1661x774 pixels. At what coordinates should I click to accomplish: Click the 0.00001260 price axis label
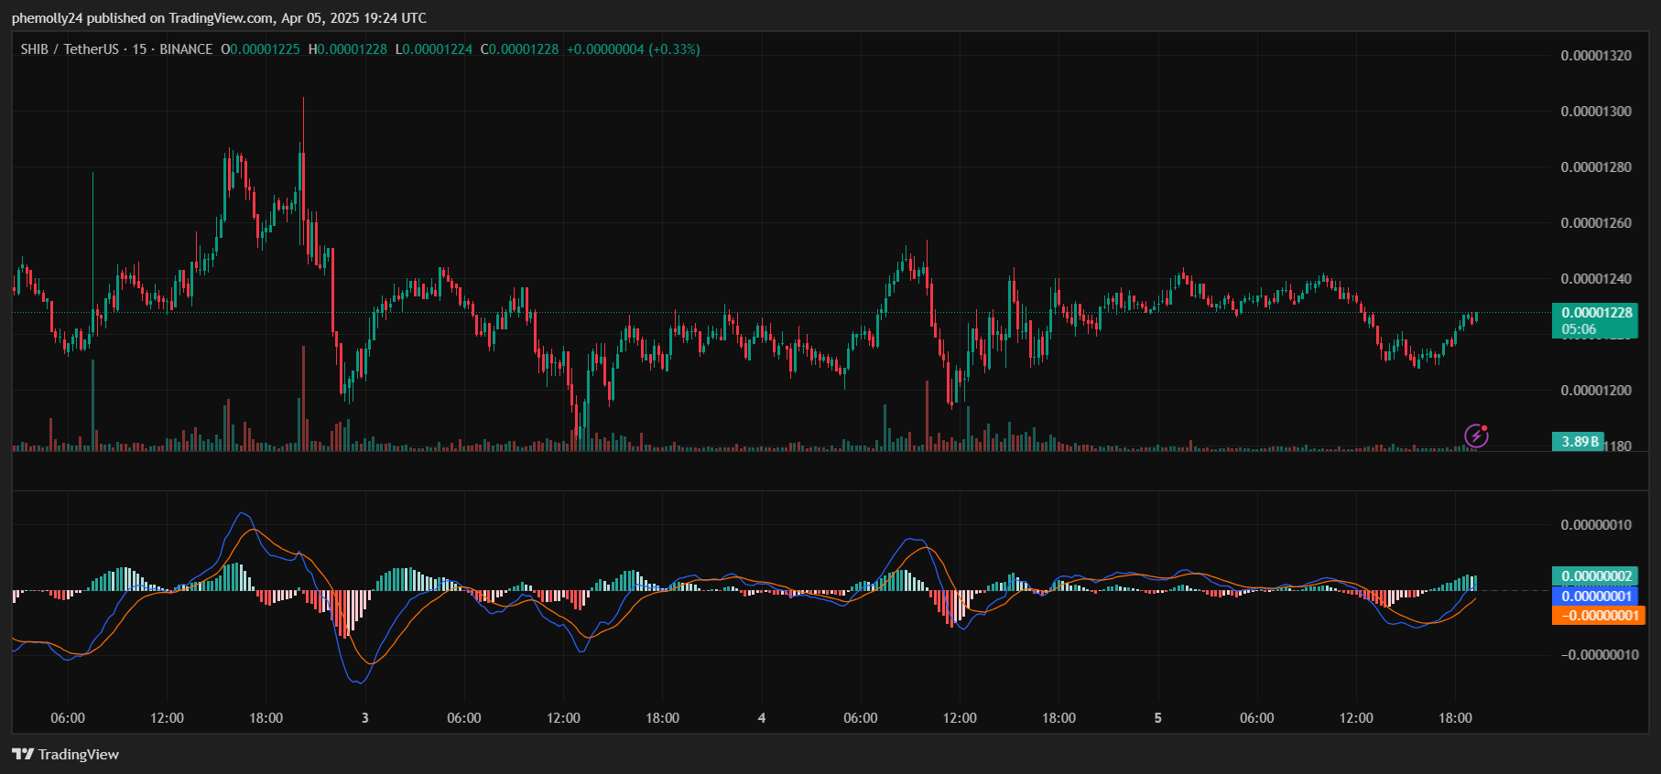(1595, 223)
